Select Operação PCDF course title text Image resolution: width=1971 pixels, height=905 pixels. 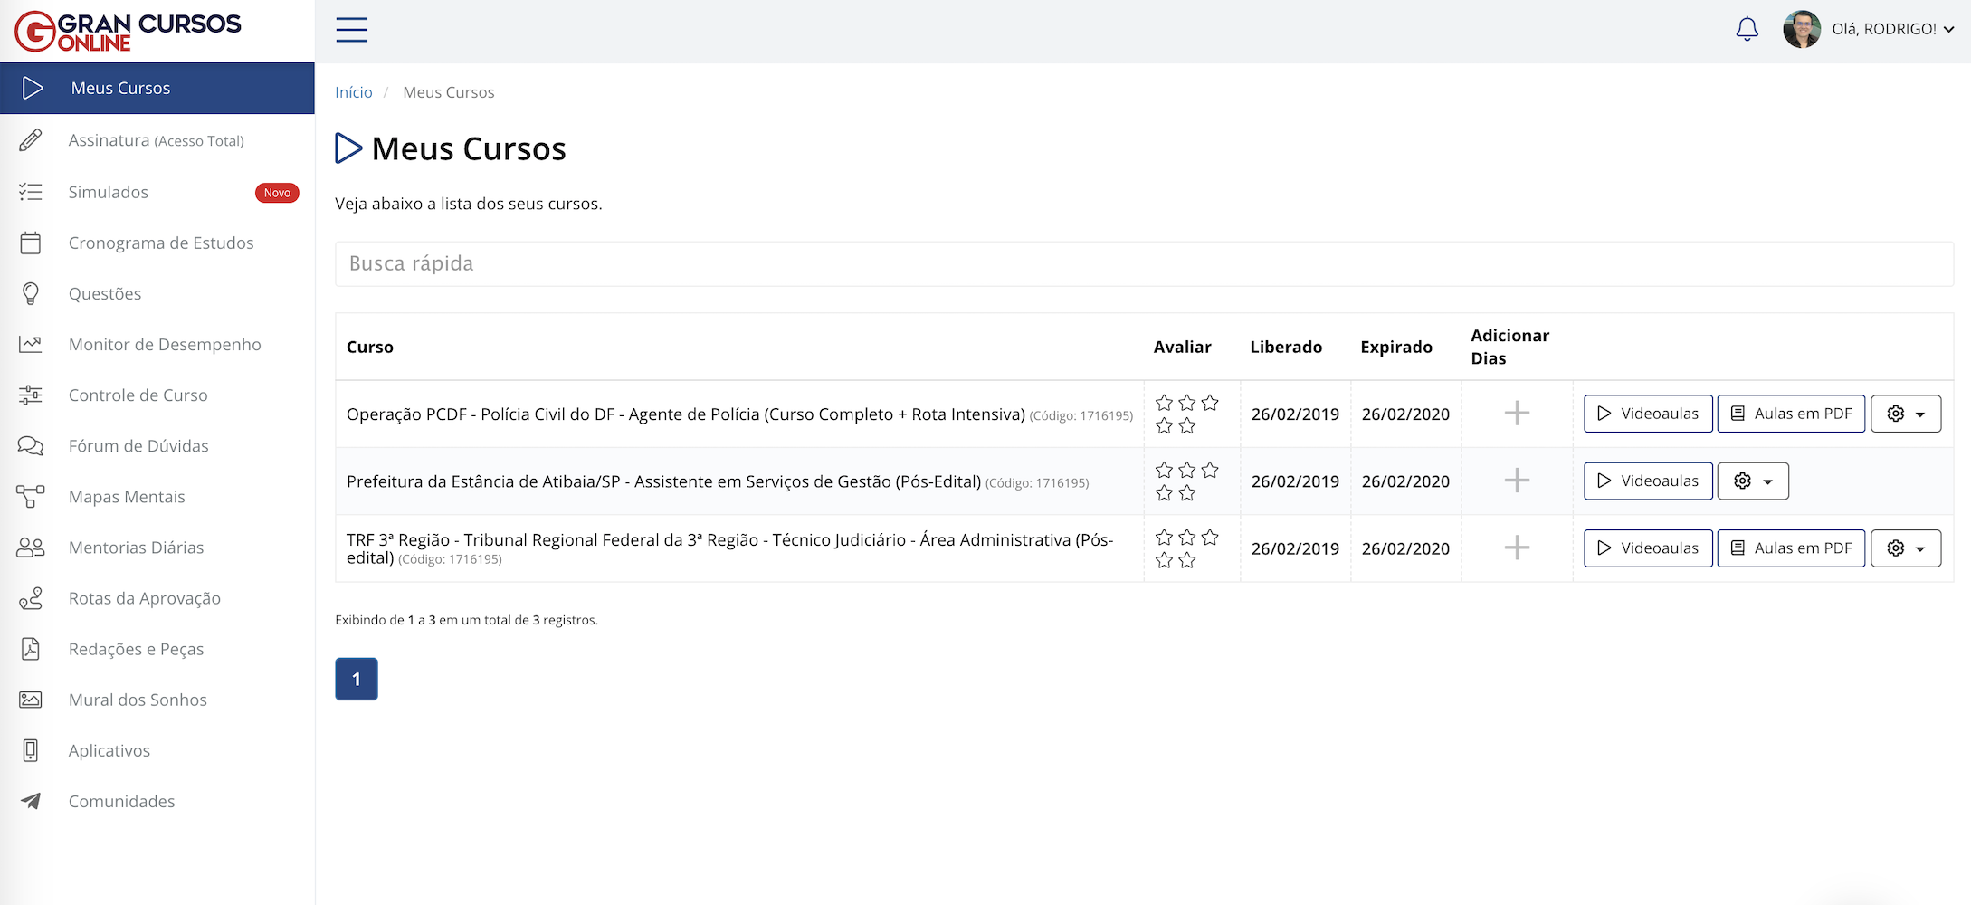686,414
